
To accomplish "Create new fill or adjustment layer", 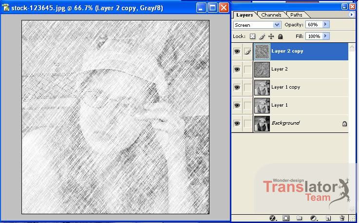I will tap(313, 218).
